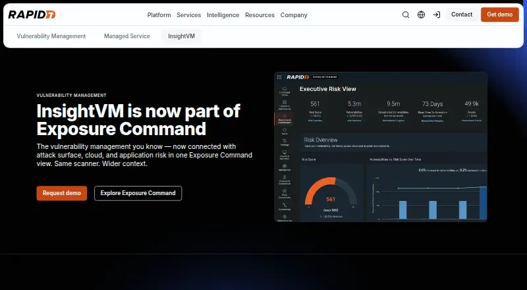Click the "InsightVM is now part of" headline
The height and width of the screenshot is (290, 527).
point(138,111)
